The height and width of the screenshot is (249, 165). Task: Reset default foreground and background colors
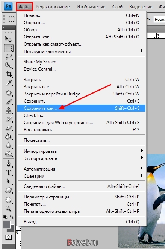[5, 217]
